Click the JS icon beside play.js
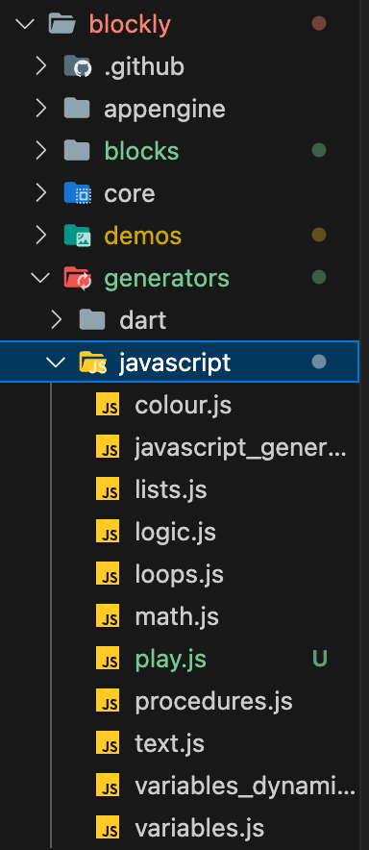369x850 pixels. 108,660
